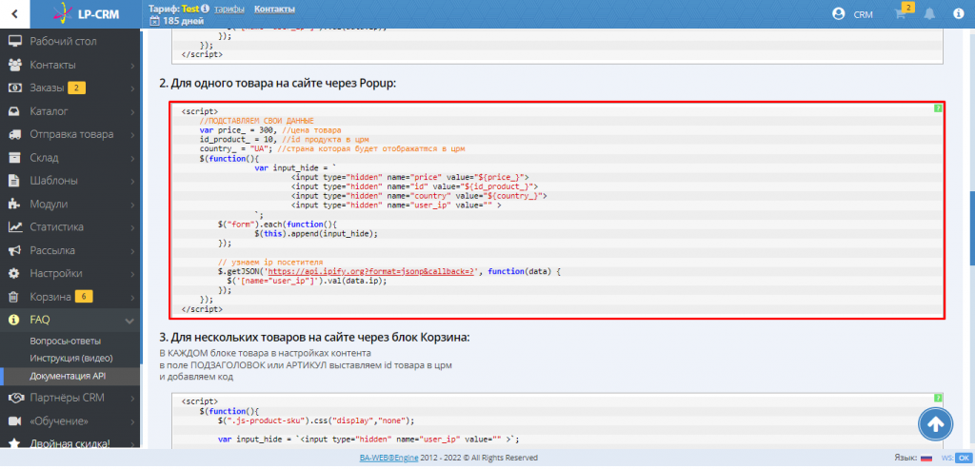975x469 pixels.
Task: Click Рассылка megaphone icon
Action: (x=15, y=250)
